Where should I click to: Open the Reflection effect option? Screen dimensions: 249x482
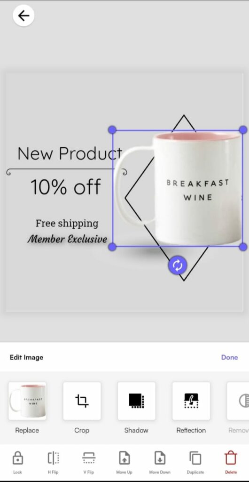pos(191,401)
